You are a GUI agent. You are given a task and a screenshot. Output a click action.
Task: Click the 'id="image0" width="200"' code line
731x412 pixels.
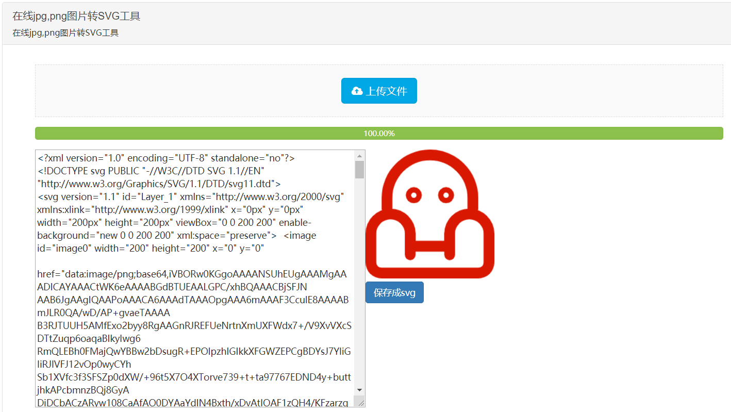point(151,248)
